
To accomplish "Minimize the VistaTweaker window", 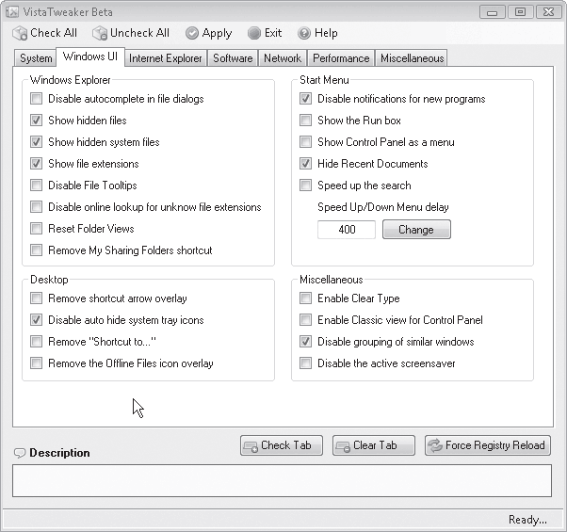I will tap(492, 12).
